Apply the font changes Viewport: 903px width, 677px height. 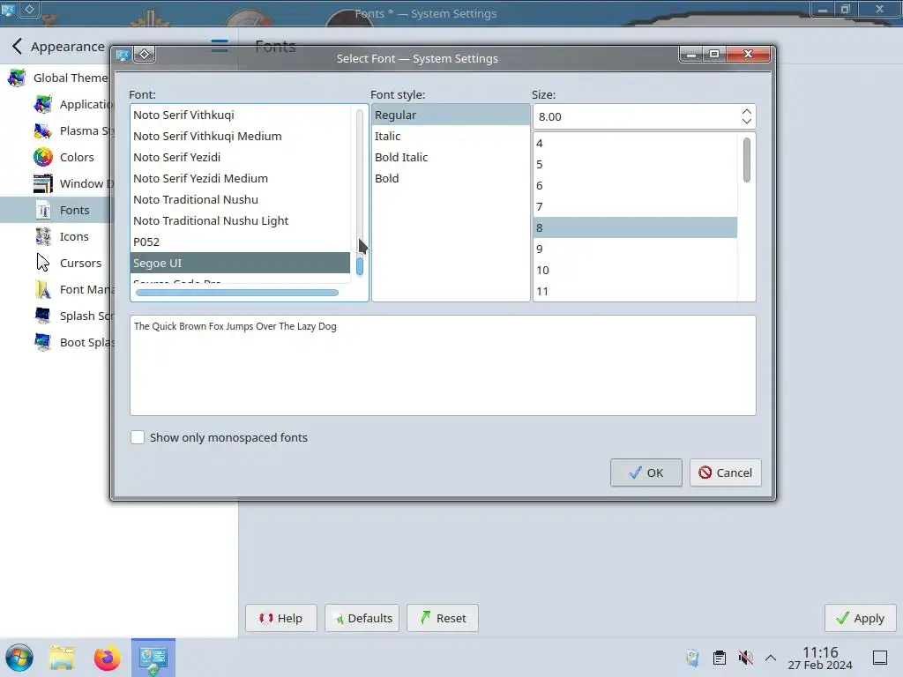point(861,618)
